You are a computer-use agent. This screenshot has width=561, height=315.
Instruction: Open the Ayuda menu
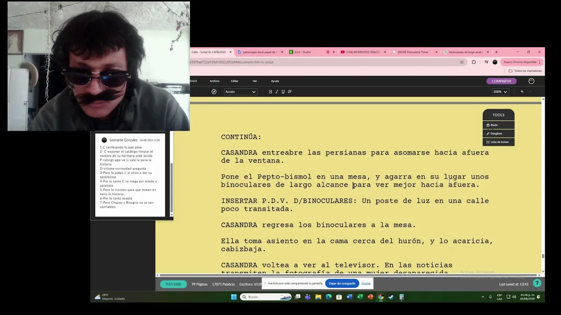pos(275,81)
